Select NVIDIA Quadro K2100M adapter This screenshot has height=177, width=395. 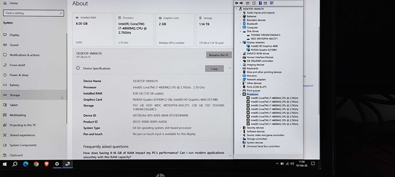(263, 50)
